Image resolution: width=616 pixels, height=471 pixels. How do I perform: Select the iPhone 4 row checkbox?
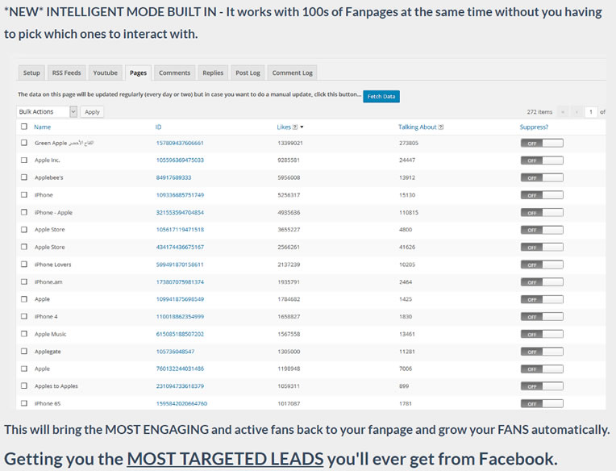click(24, 316)
